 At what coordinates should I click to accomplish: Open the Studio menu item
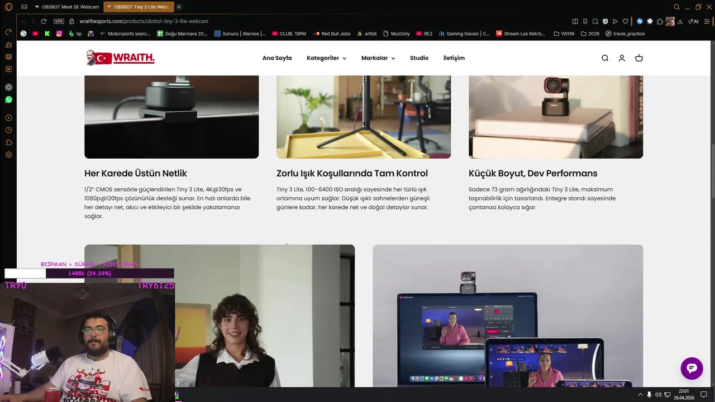click(x=419, y=58)
